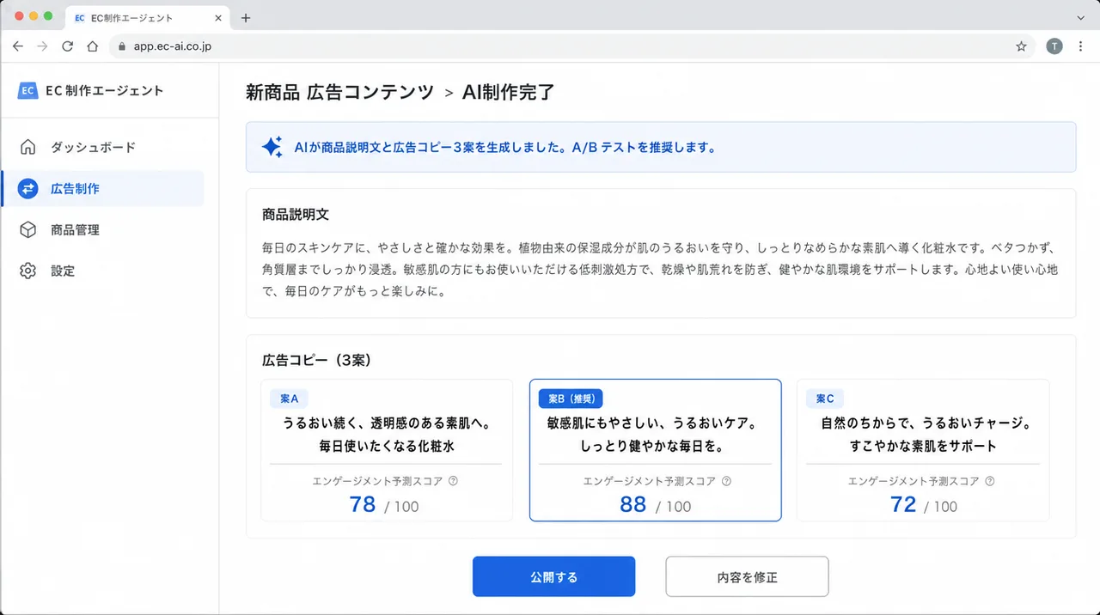Click the EC logo icon in sidebar
Screen dimensions: 1100x615
[x=27, y=90]
